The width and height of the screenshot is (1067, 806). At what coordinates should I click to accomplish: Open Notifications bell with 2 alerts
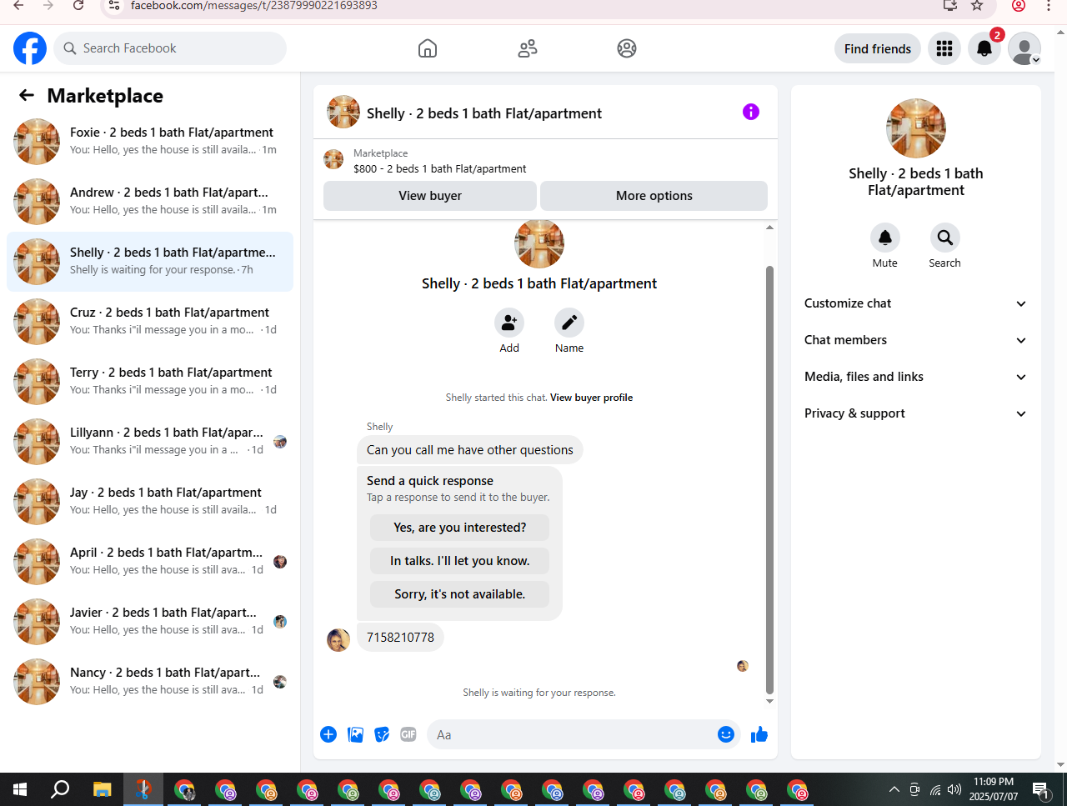984,48
